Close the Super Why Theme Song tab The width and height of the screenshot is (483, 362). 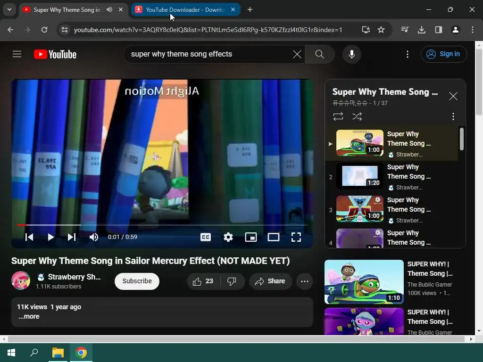point(121,9)
